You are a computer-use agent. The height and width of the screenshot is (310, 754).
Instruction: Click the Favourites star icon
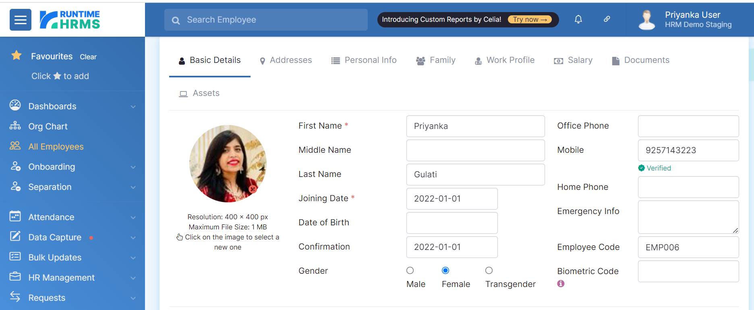[x=17, y=55]
